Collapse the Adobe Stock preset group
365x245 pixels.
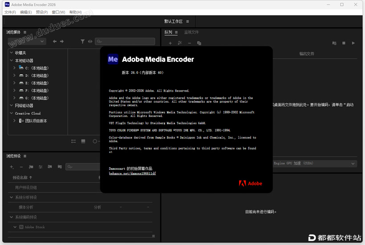tap(15, 227)
